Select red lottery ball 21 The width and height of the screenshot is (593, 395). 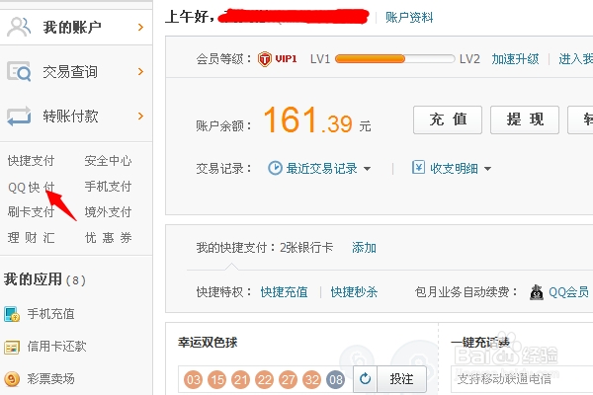click(241, 379)
